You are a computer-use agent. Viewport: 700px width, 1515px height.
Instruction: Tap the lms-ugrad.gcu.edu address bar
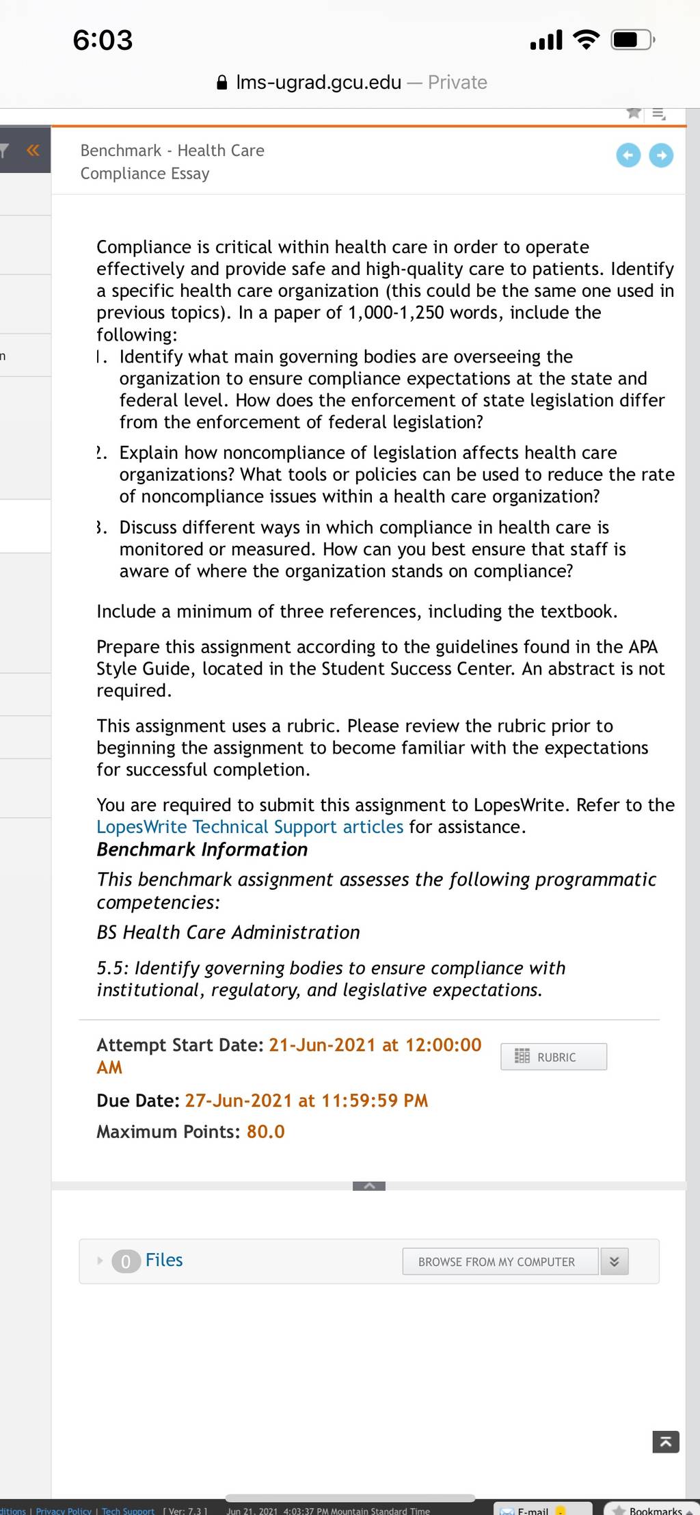[x=351, y=83]
